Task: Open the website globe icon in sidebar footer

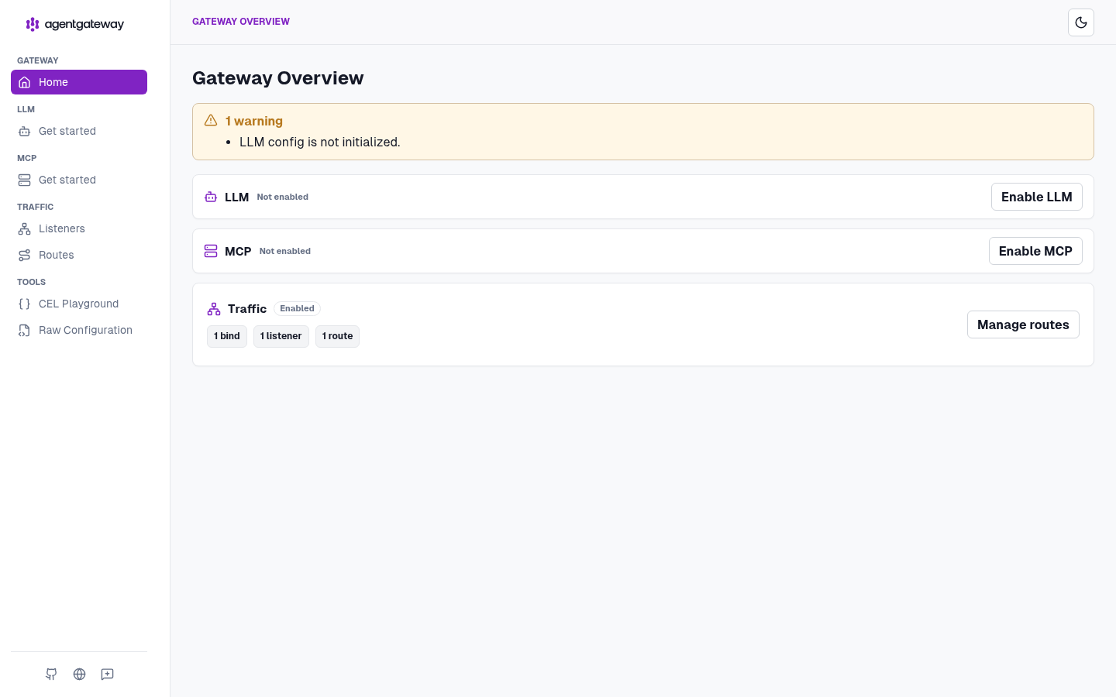Action: pos(79,674)
